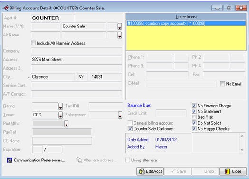Click the Address field 9276 Main Street

(x=77, y=60)
